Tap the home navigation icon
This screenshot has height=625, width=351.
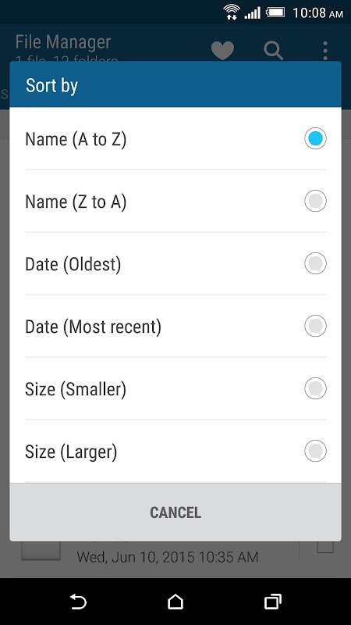[175, 601]
